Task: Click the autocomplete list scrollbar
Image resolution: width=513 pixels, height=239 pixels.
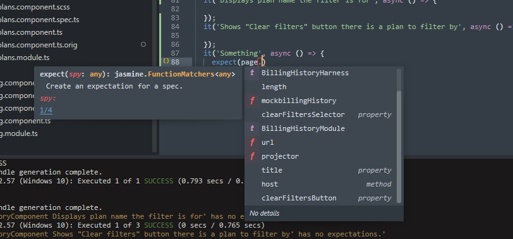Action: click(x=399, y=147)
